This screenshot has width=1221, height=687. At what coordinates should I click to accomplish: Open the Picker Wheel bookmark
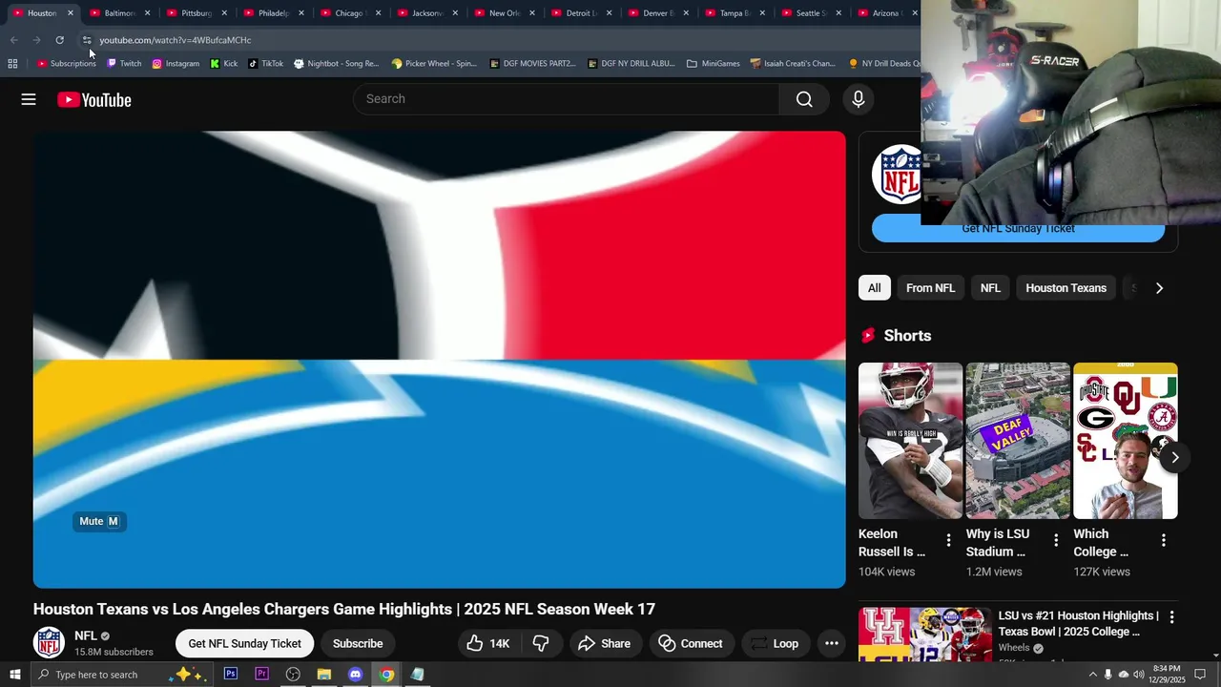coord(434,64)
